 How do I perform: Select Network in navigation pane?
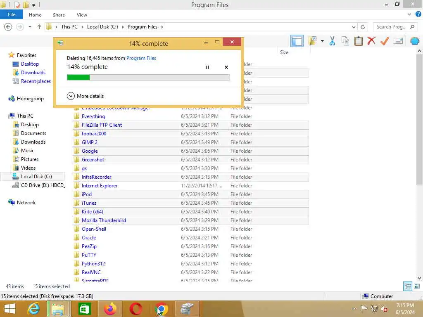point(26,202)
